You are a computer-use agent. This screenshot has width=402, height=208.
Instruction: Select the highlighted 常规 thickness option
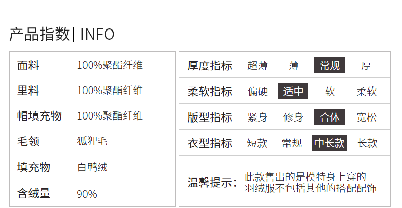click(330, 66)
